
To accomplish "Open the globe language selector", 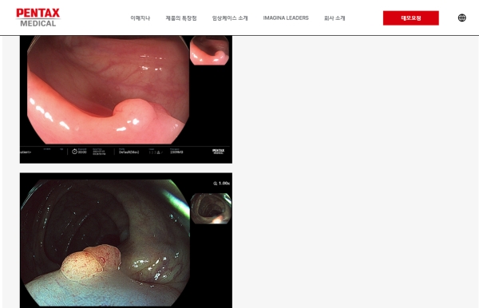I will pos(462,18).
